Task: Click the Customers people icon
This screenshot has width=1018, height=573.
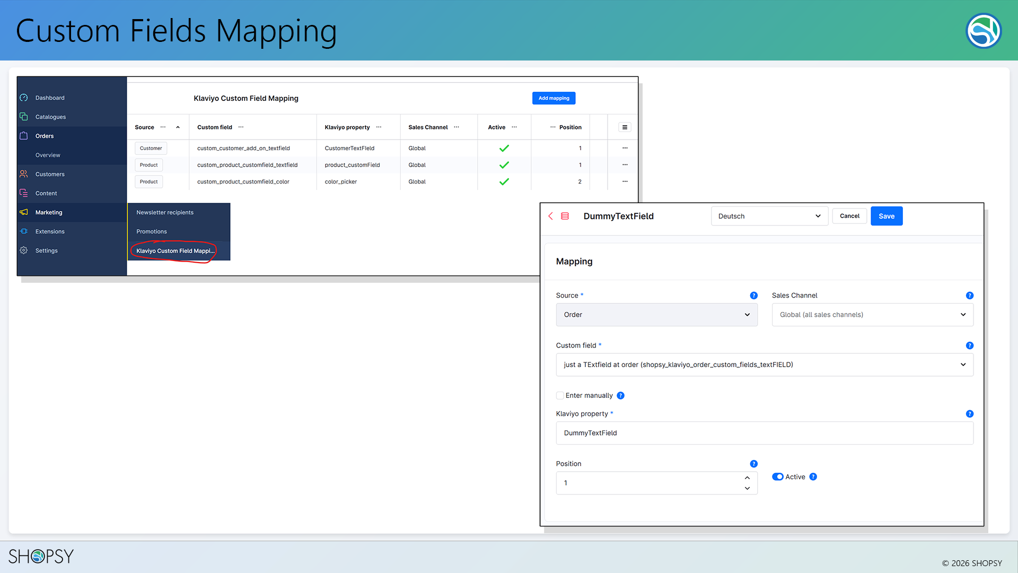Action: click(x=24, y=174)
